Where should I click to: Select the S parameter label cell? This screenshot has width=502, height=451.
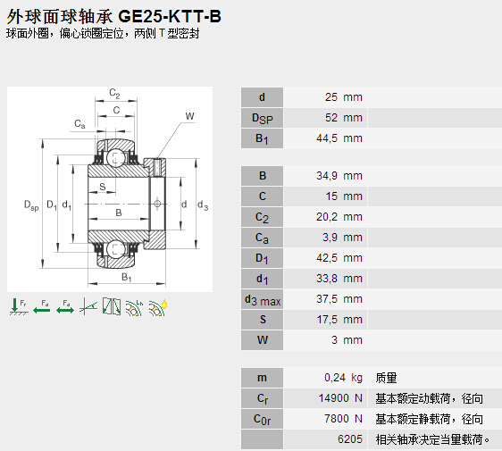tap(263, 320)
